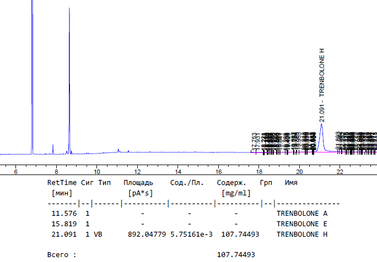Viewport: 377px width, 262px height.
Task: Click the [mg/ml] unit label
Action: [x=235, y=193]
